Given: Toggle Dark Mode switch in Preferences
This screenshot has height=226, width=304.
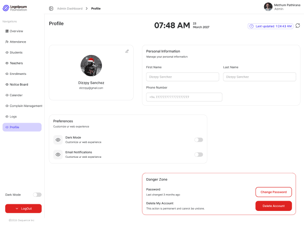Looking at the screenshot, I should (x=199, y=140).
